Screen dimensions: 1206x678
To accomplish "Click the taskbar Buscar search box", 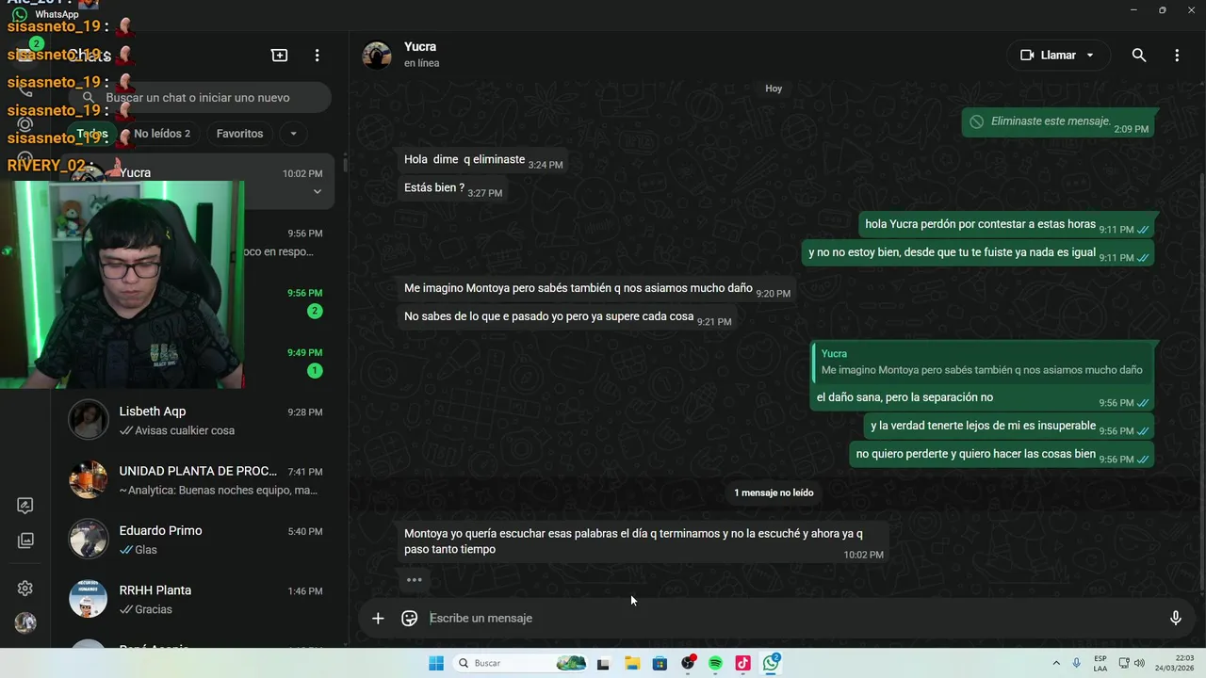I will 518,664.
